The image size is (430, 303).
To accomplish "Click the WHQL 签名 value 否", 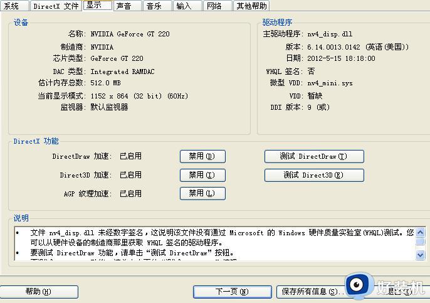I will [x=311, y=72].
